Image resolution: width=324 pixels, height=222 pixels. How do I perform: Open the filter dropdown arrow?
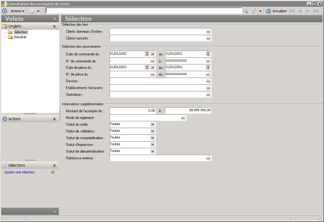260,11
